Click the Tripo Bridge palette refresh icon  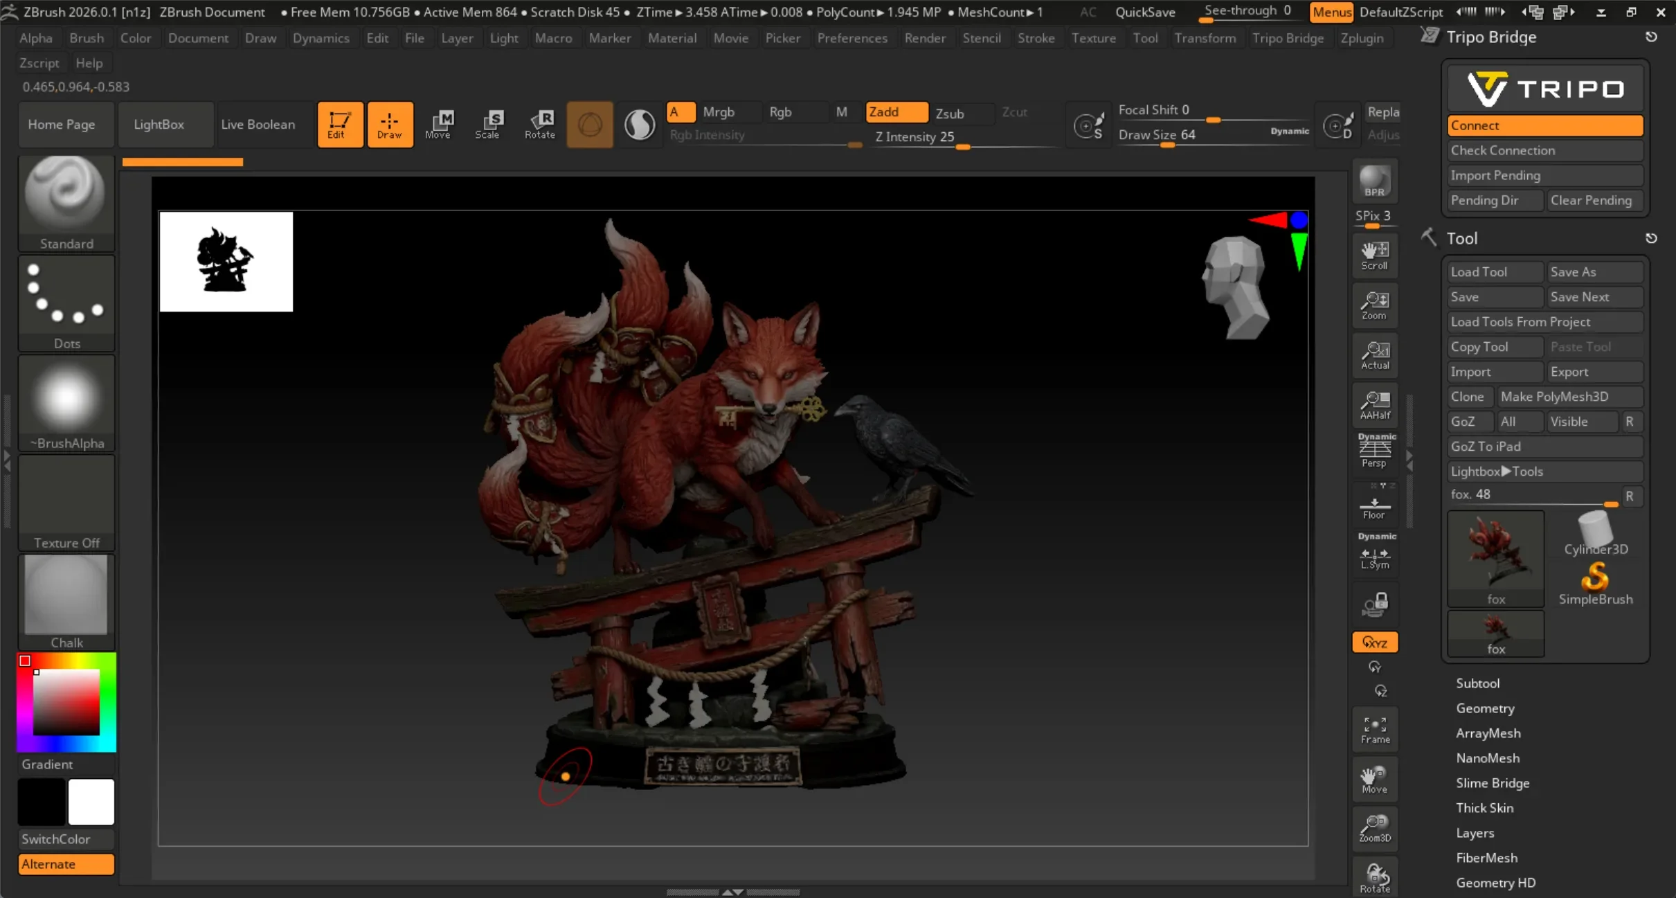point(1651,37)
